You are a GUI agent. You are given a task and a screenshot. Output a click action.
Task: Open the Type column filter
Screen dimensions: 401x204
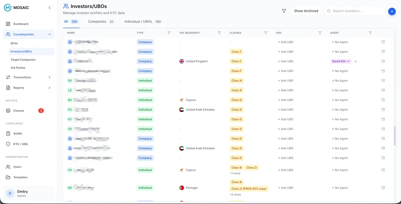click(x=169, y=33)
